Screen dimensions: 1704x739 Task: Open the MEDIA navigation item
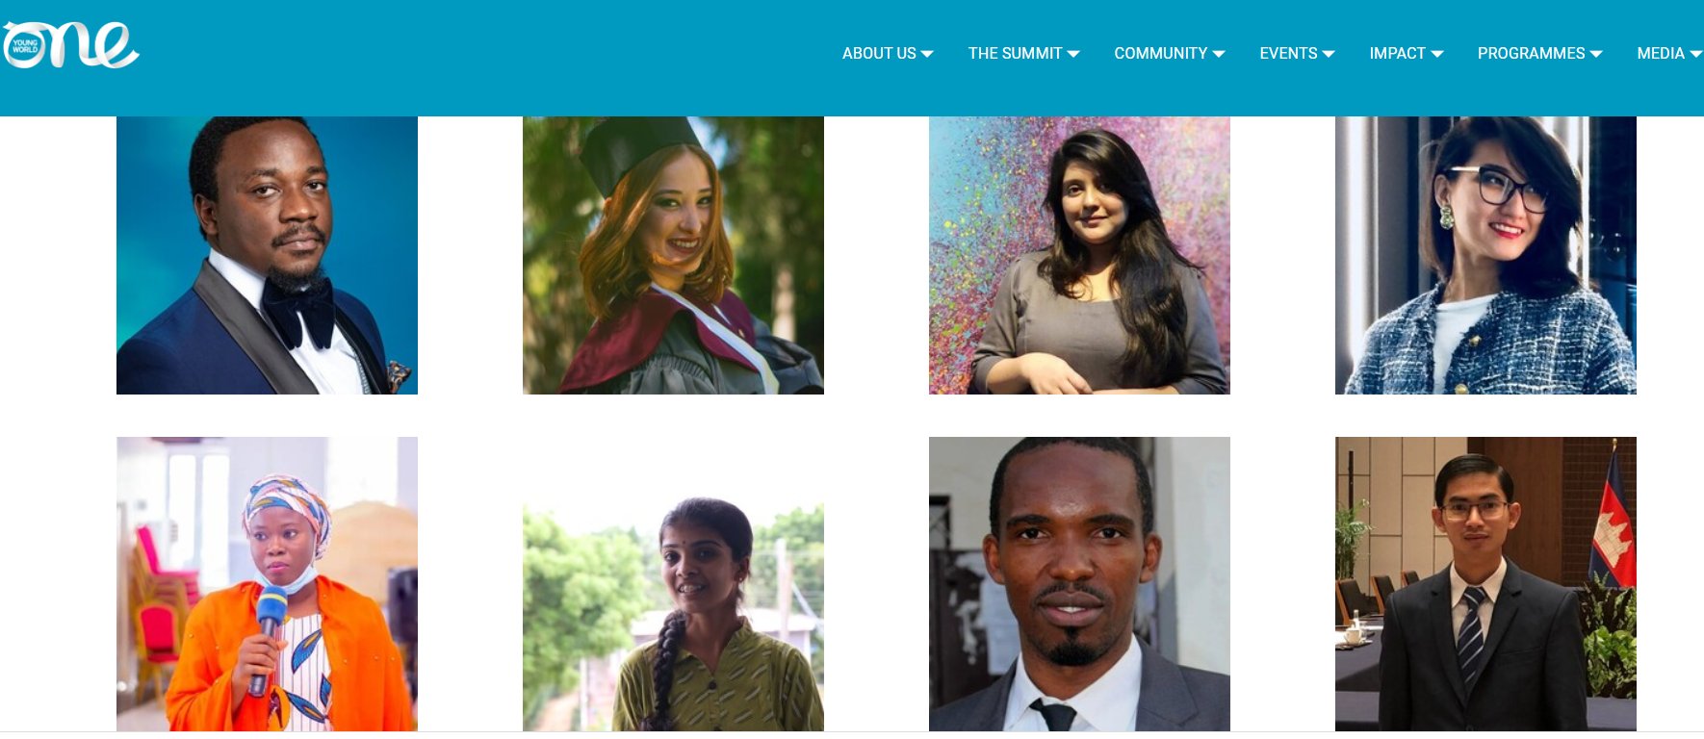(x=1661, y=54)
